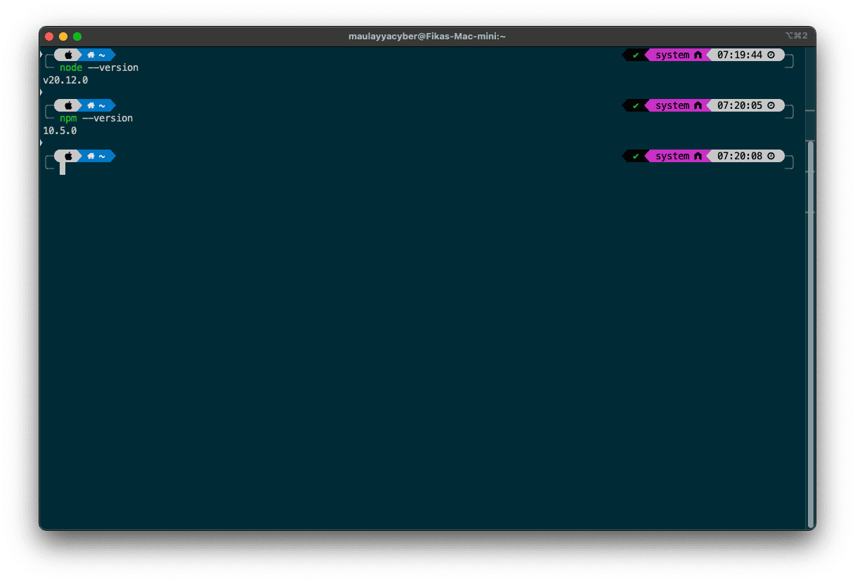Click the house icon in the 07:20:05 system segment

(x=698, y=105)
